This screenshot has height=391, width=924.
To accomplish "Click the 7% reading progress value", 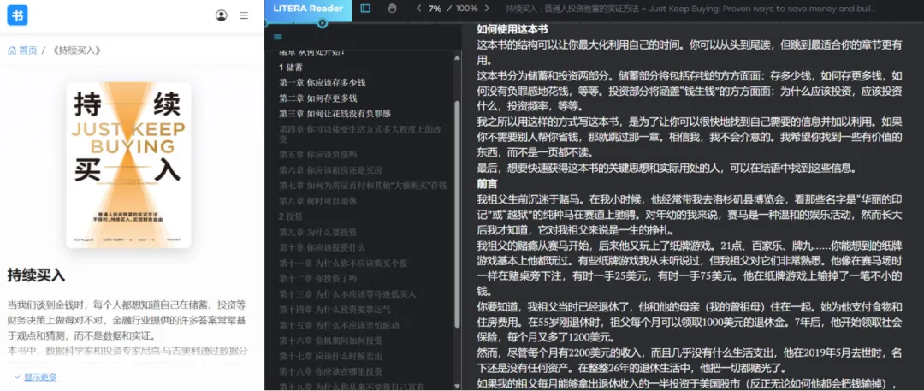I will point(435,9).
